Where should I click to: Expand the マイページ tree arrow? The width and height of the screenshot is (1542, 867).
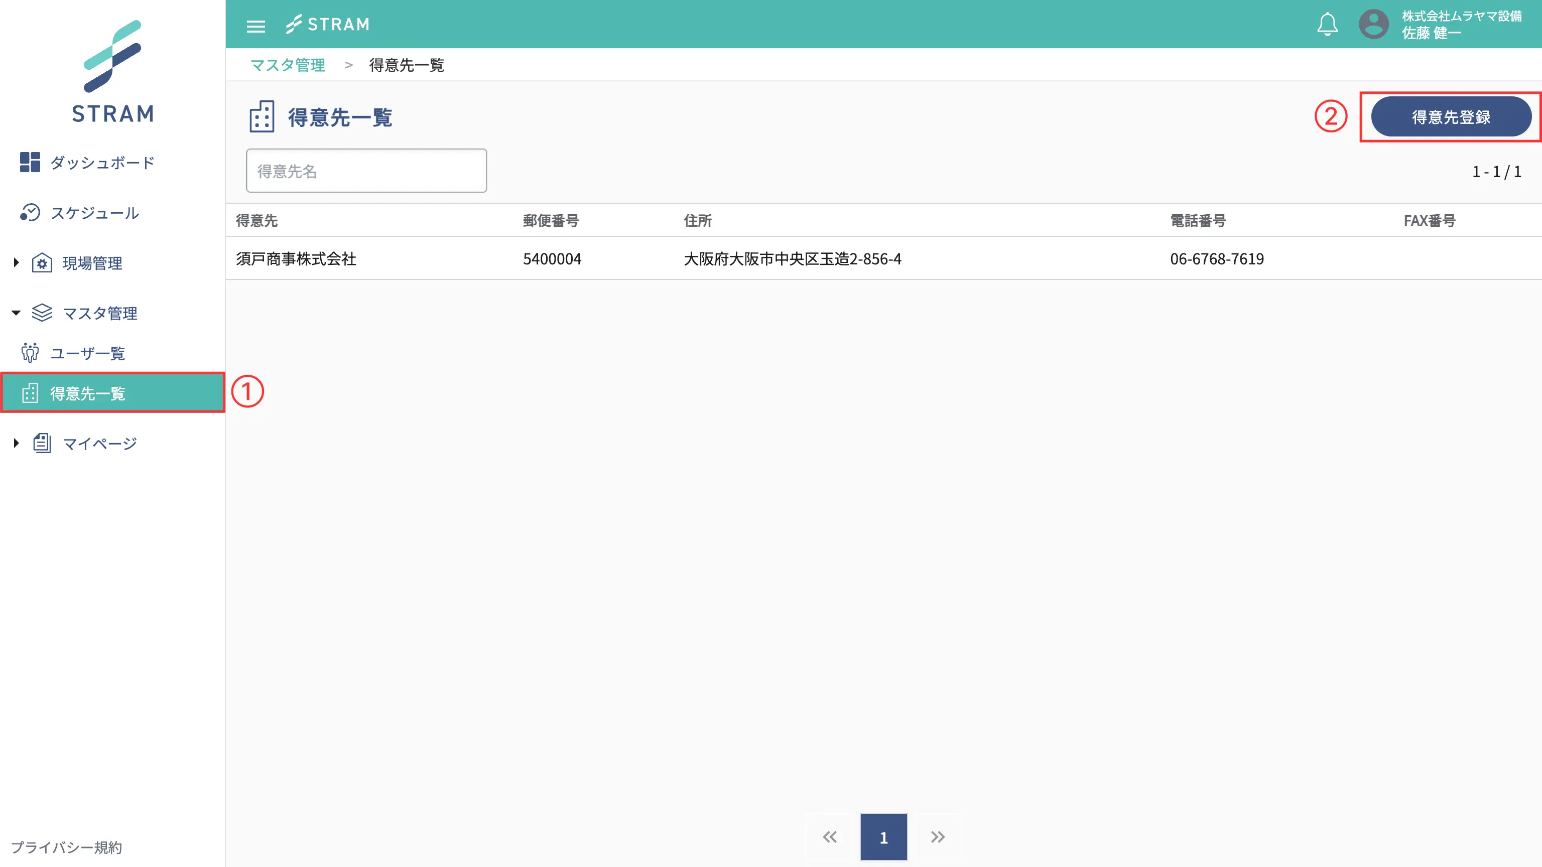[x=16, y=443]
